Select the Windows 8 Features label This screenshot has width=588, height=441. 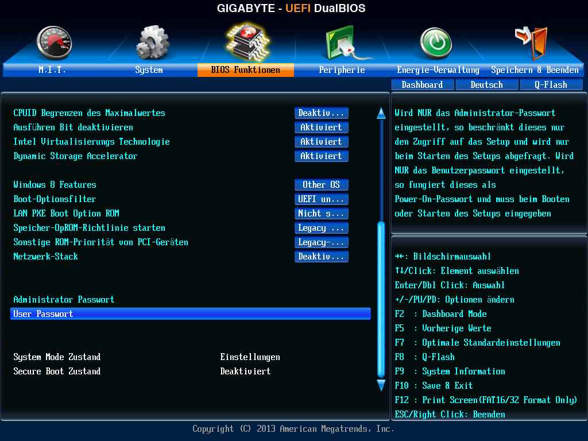pos(55,184)
